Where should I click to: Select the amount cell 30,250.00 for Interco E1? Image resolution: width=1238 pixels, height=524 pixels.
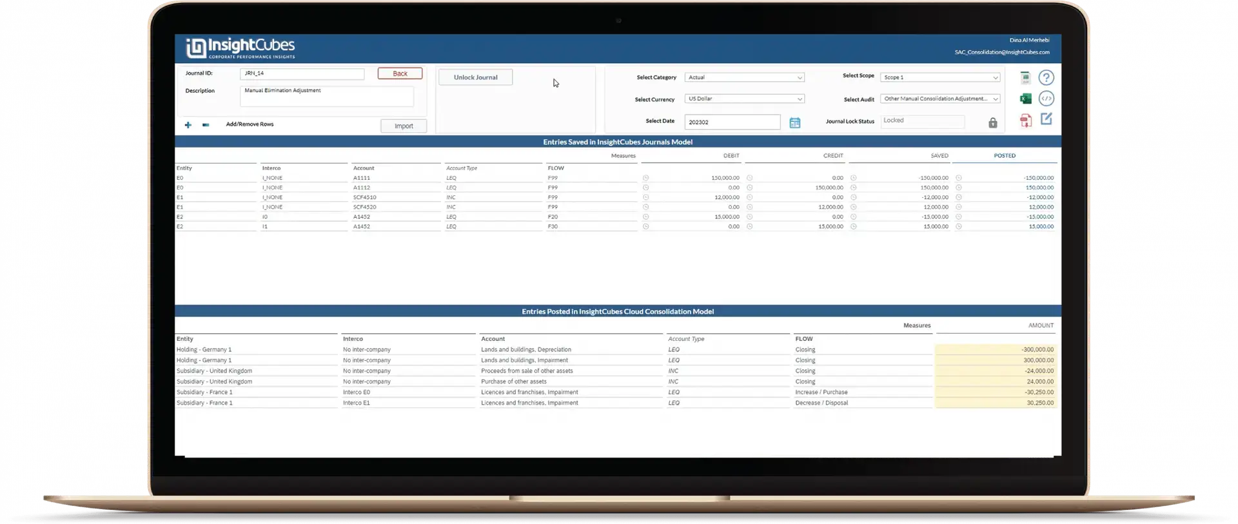point(996,403)
